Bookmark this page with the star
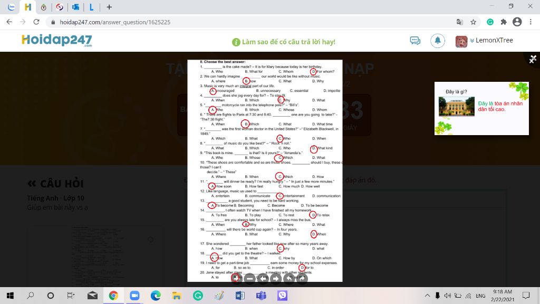 pyautogui.click(x=473, y=22)
